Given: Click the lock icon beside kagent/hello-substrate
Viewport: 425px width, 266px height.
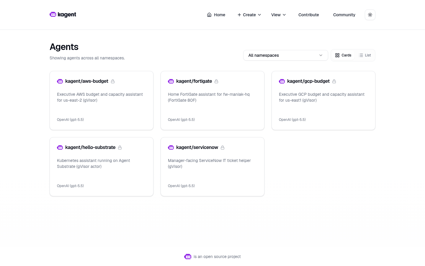Looking at the screenshot, I should (x=120, y=147).
